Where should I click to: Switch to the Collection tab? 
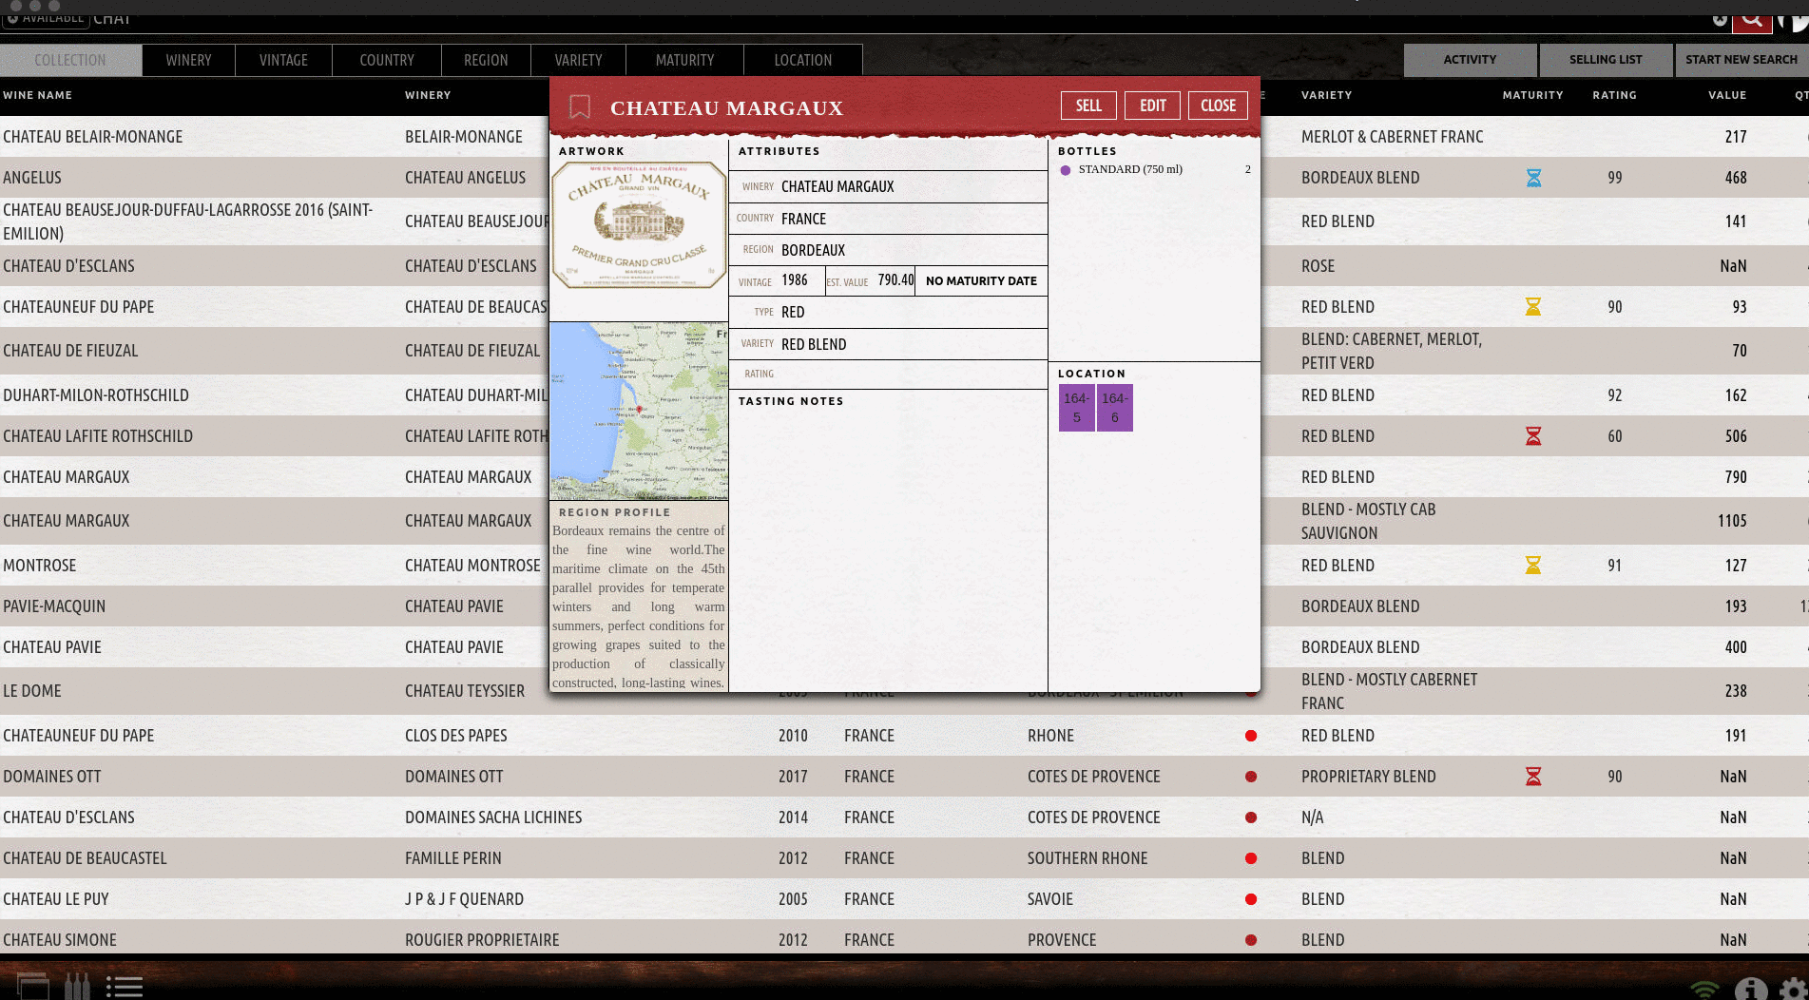[70, 60]
